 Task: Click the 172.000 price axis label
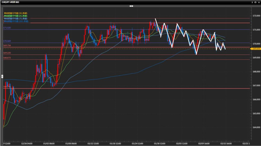click(256, 16)
